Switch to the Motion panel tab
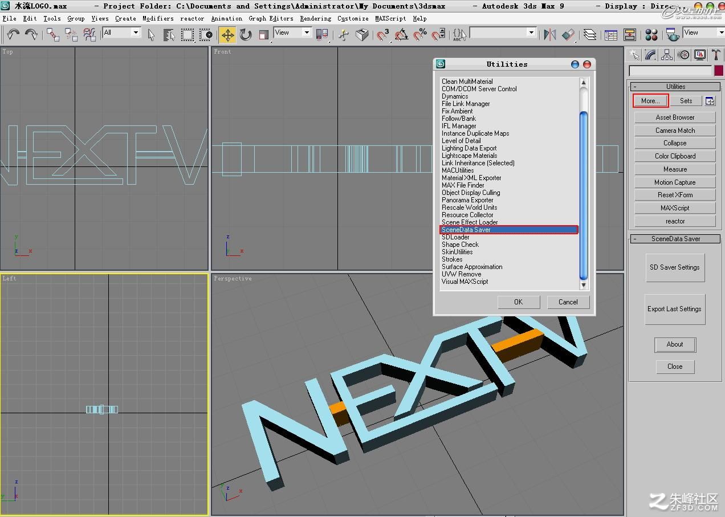Screen dimensions: 725x517 (683, 55)
